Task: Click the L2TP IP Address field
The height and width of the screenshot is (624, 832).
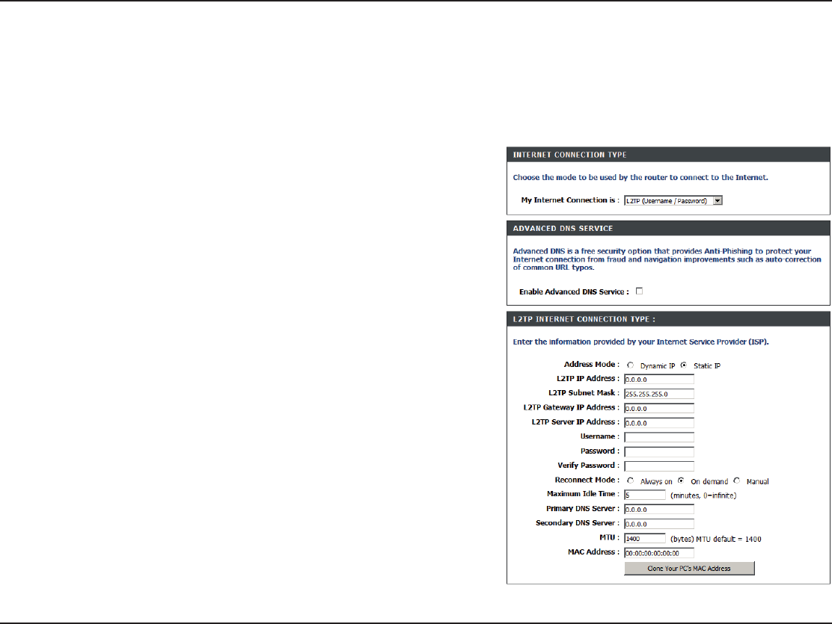Action: 659,380
